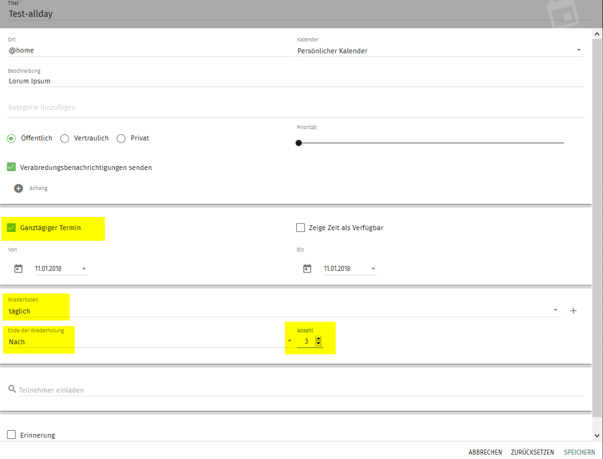Enable Zeige Zeit als Verfügbar

tap(301, 228)
